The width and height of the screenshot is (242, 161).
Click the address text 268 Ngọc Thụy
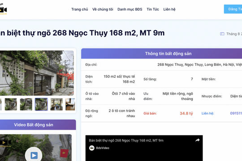200,64
